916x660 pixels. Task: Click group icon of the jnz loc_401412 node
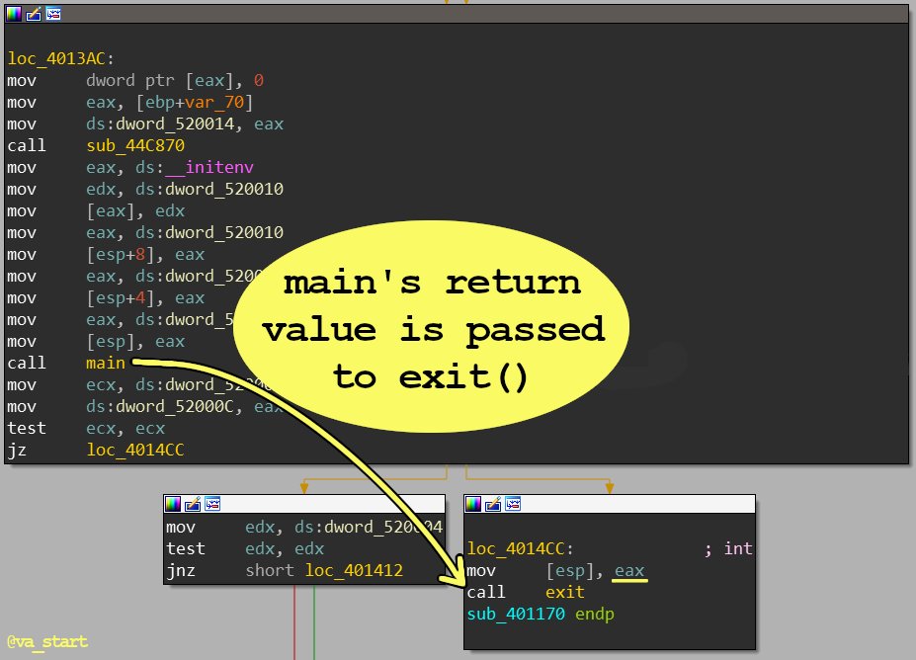coord(212,504)
